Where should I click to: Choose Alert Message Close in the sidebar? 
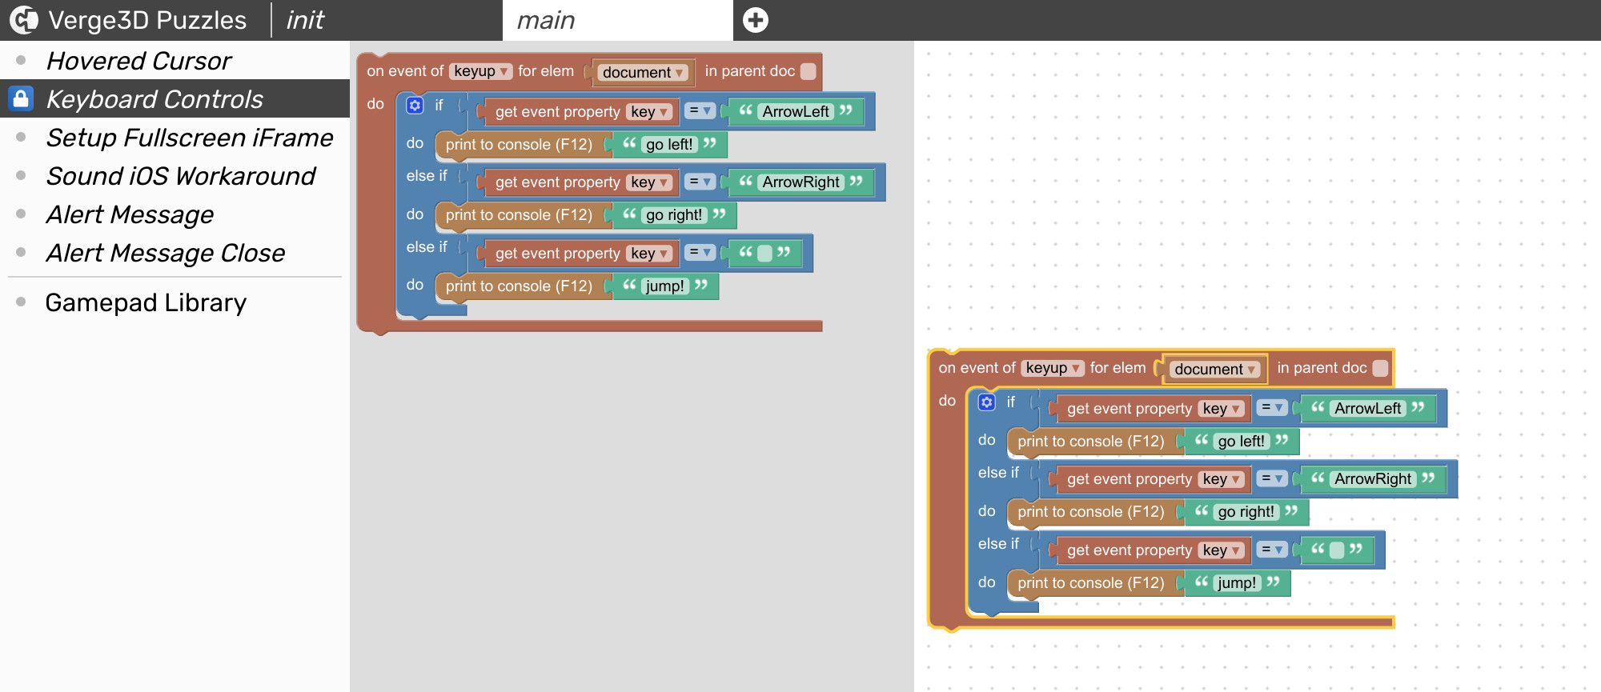click(165, 253)
